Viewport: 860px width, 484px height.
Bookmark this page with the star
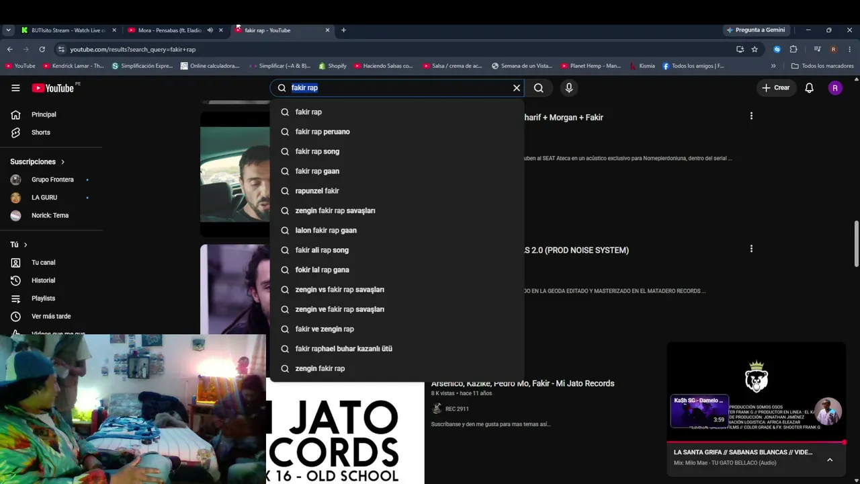(x=755, y=49)
